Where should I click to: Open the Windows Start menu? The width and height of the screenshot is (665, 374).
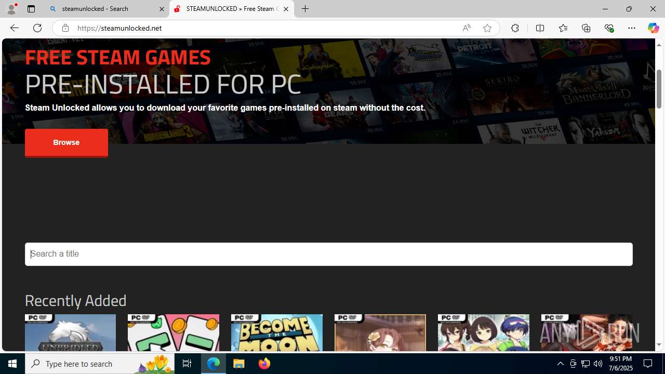(x=12, y=364)
